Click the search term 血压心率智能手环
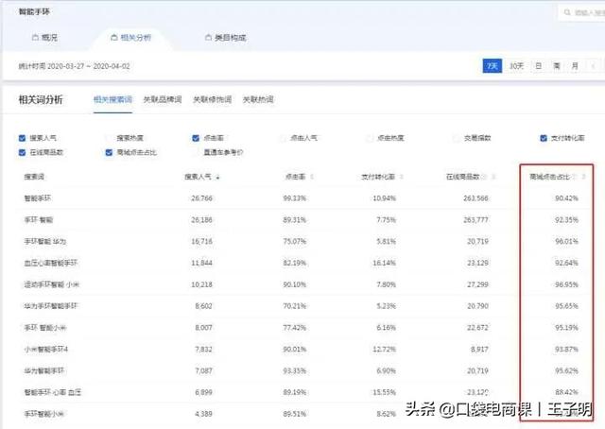 pyautogui.click(x=50, y=263)
